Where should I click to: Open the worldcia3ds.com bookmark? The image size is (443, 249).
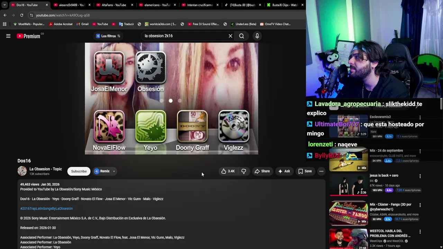(160, 24)
